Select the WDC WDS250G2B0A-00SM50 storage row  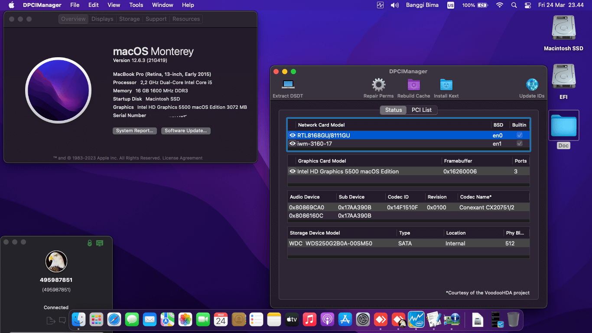pyautogui.click(x=408, y=243)
